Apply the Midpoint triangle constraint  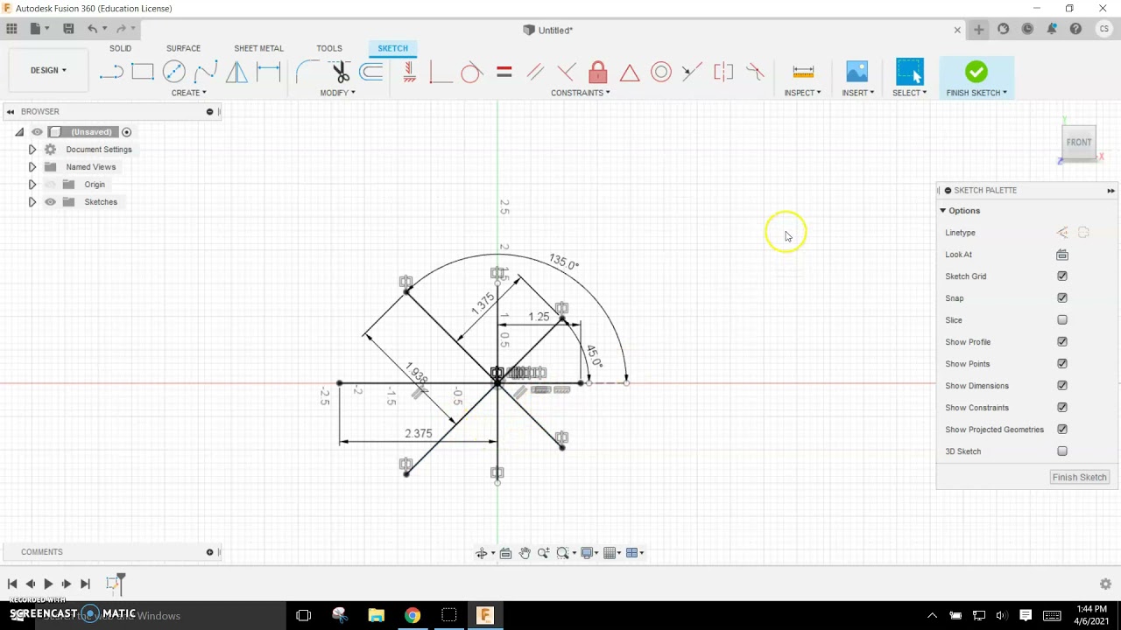tap(630, 72)
